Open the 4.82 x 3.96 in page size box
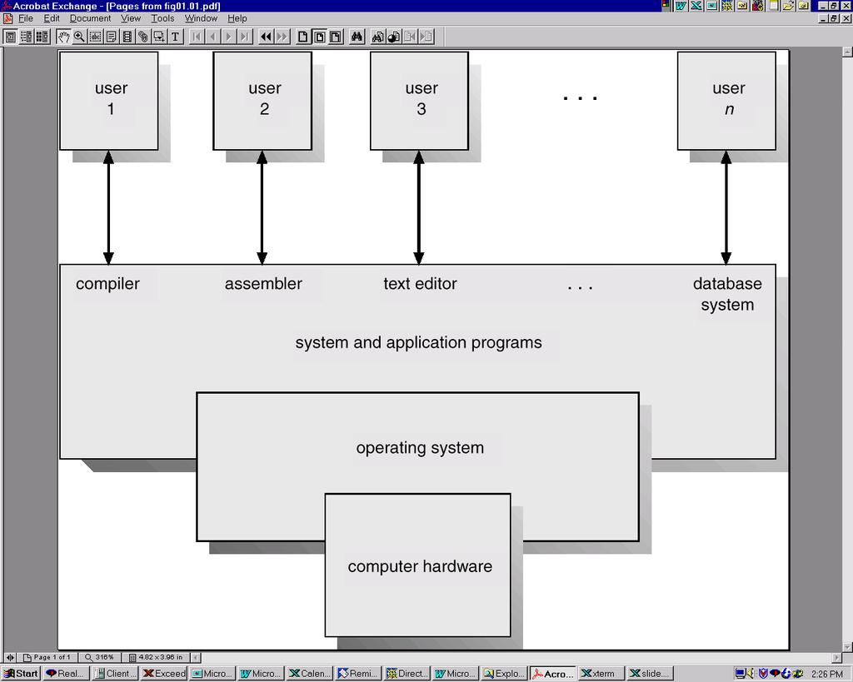 point(156,657)
